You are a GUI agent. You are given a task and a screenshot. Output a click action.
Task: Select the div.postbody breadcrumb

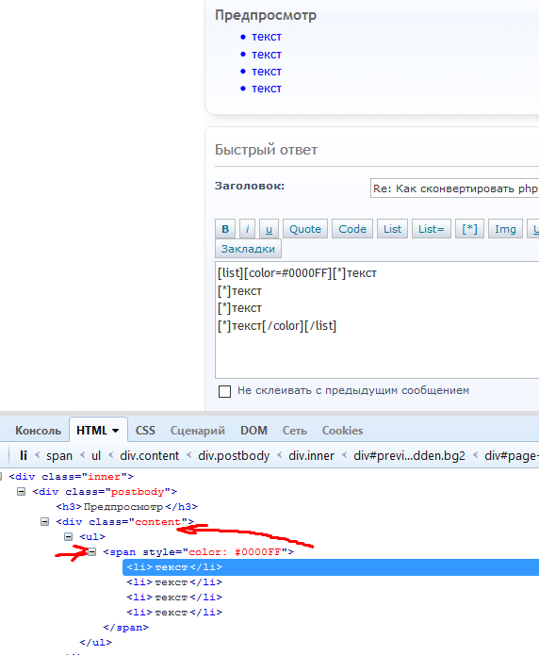[x=234, y=455]
